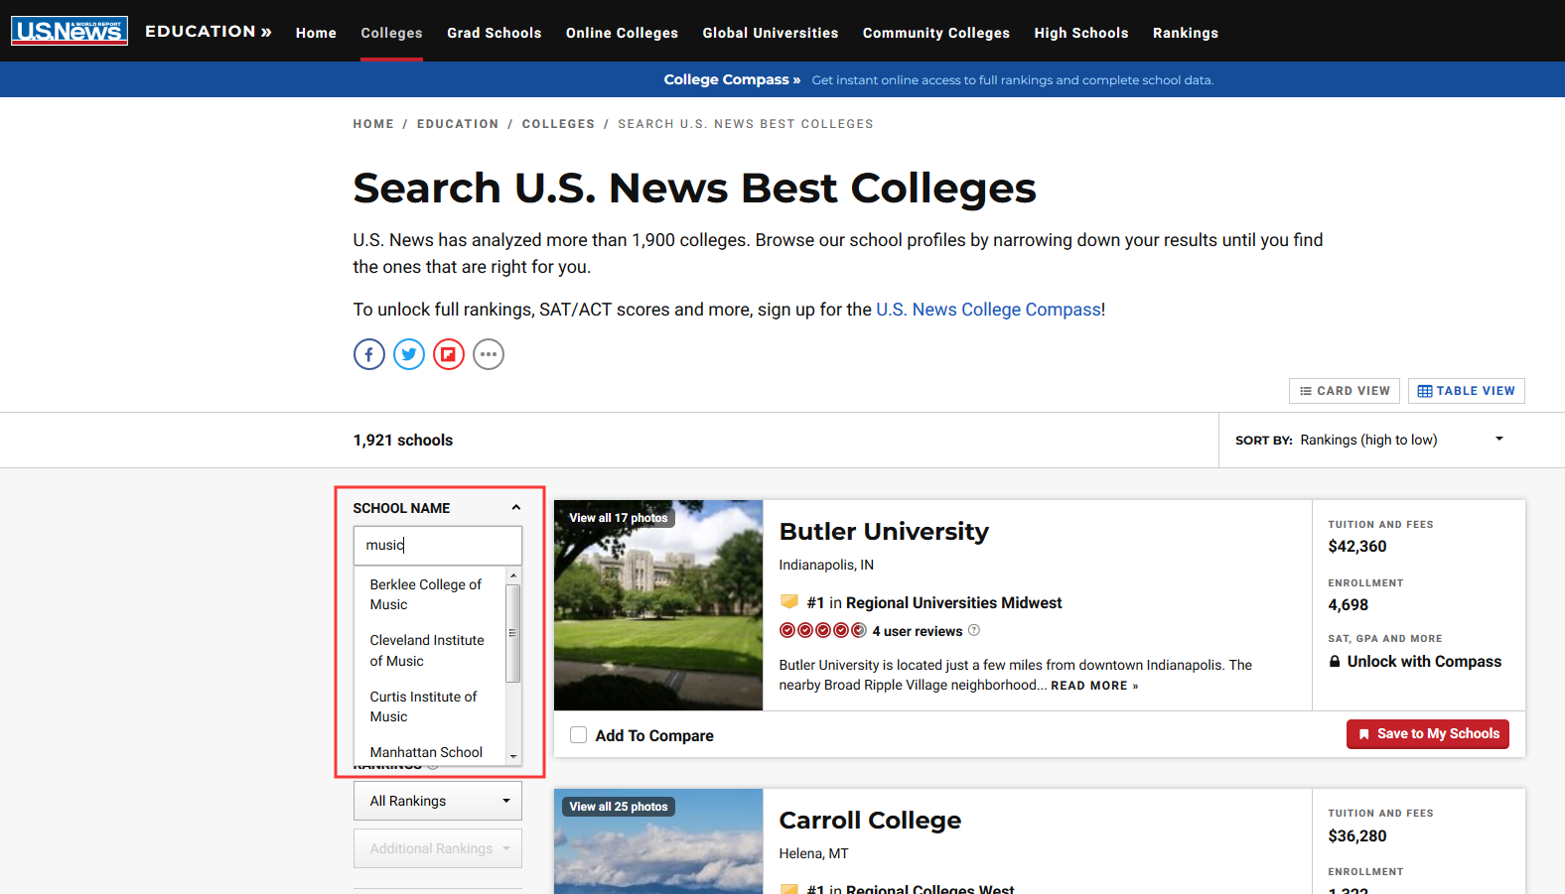Open the Community Colleges nav item

pos(936,33)
